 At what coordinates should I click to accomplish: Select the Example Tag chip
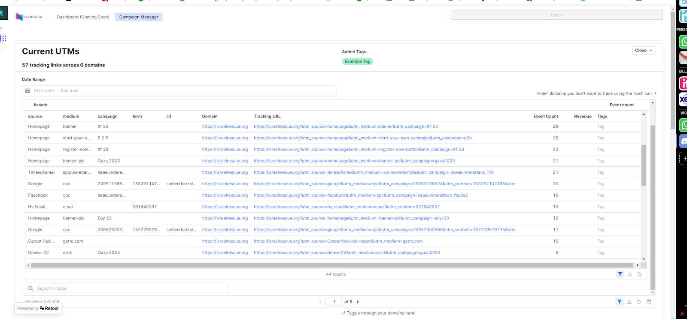pos(357,62)
